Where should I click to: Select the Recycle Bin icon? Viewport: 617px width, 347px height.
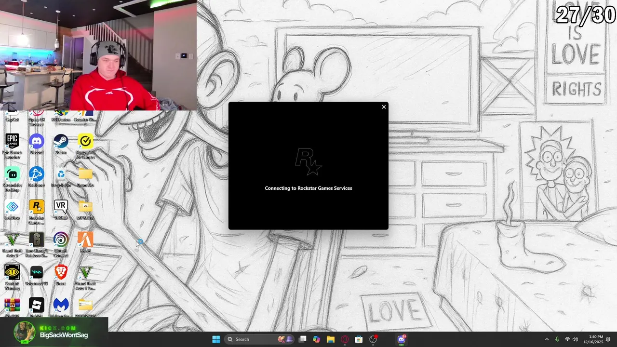pyautogui.click(x=61, y=177)
